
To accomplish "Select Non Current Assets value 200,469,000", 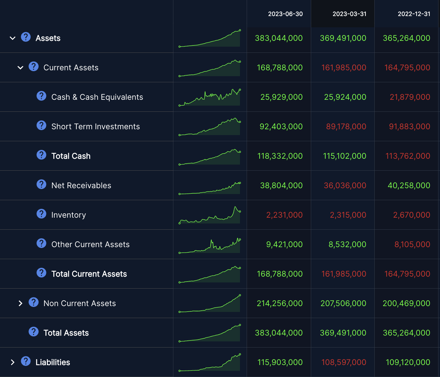I will tap(406, 303).
